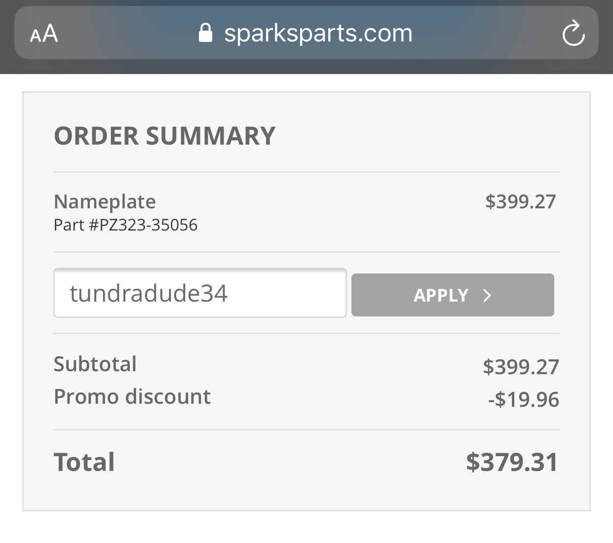
Task: Select the Total label
Action: point(84,463)
